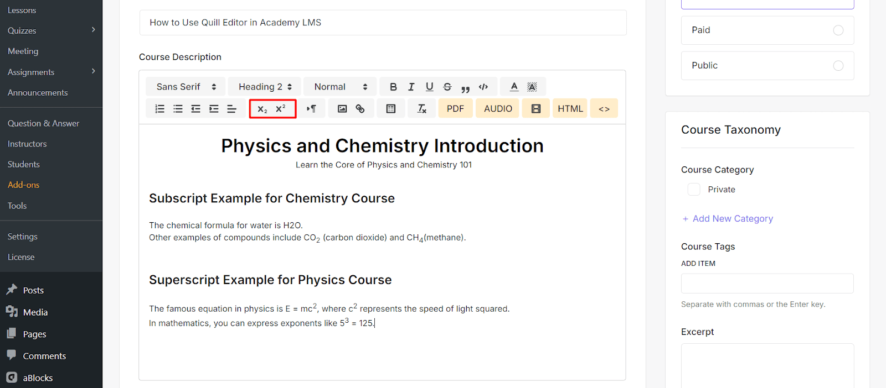This screenshot has width=886, height=388.
Task: Insert a bulleted list
Action: [178, 109]
